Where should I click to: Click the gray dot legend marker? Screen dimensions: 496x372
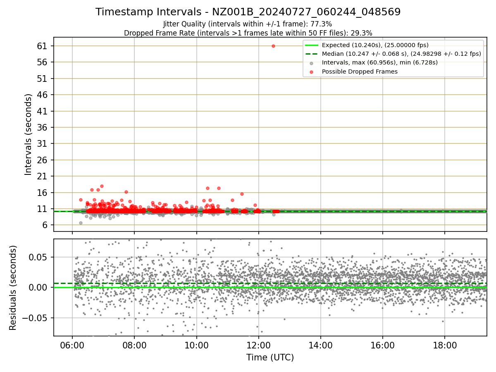(x=312, y=63)
